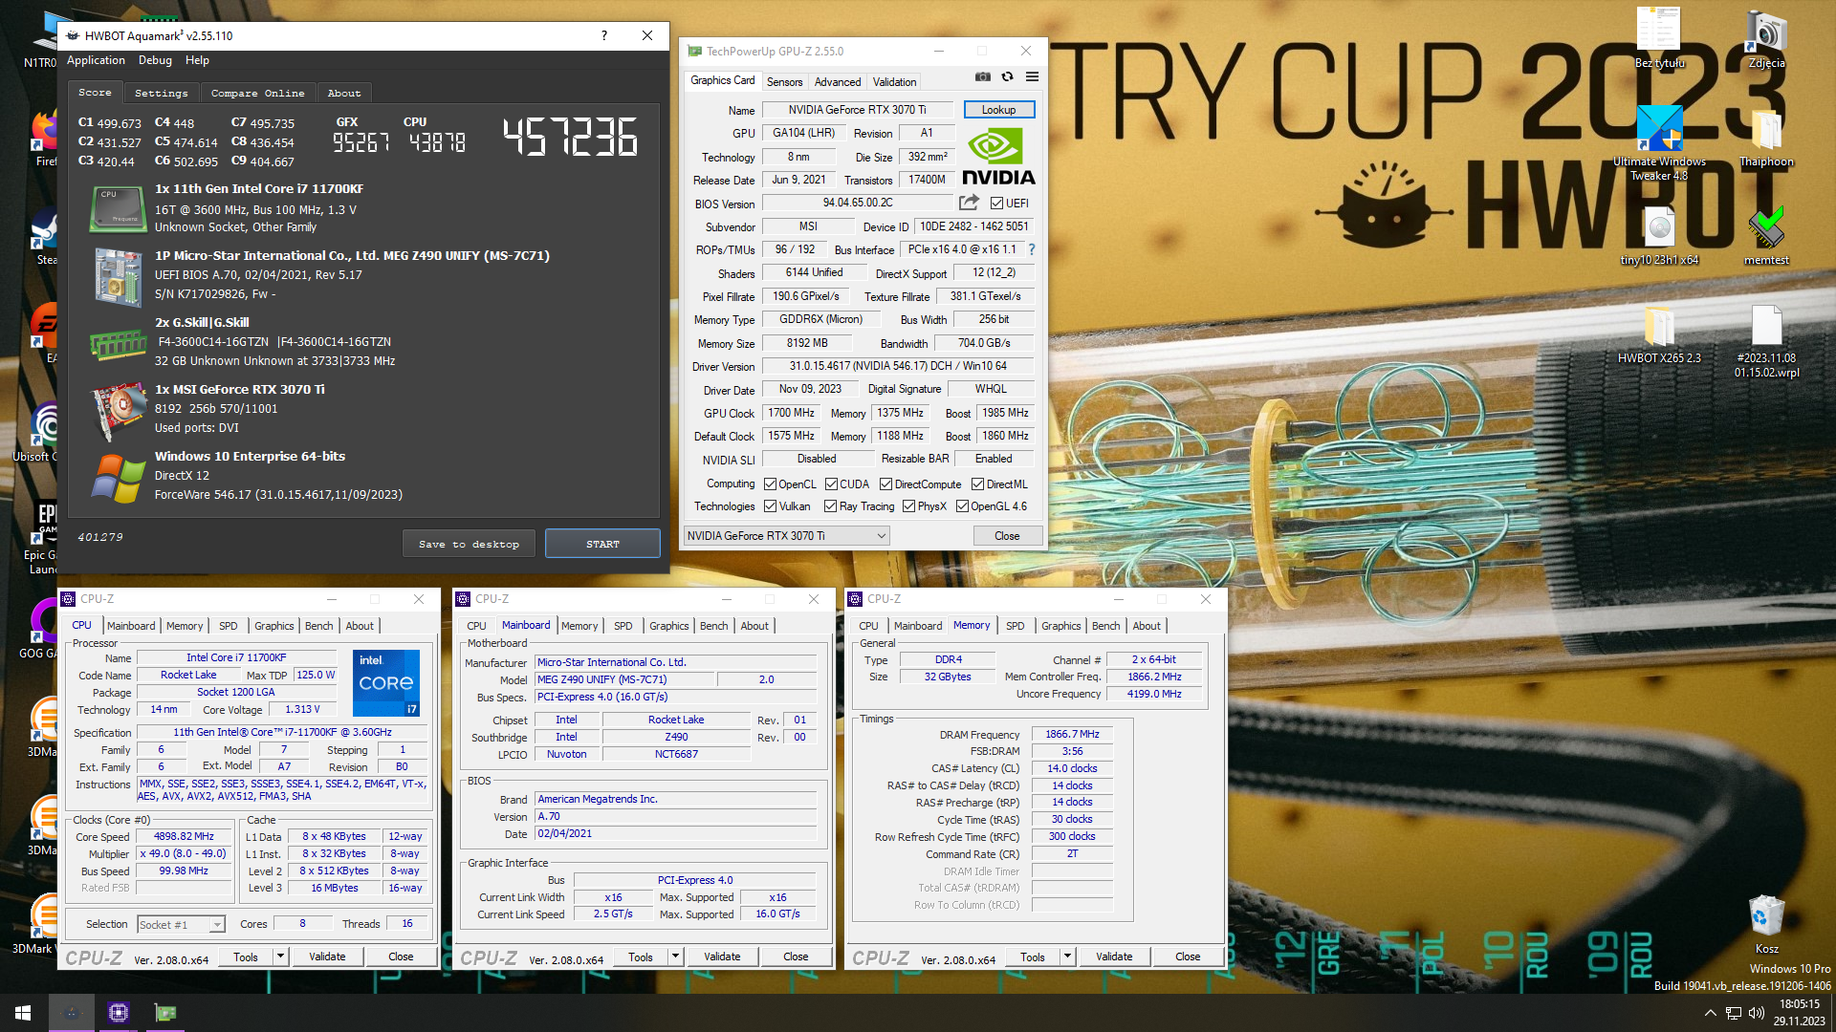
Task: Open the Socket #1 selection dropdown
Action: coord(181,924)
